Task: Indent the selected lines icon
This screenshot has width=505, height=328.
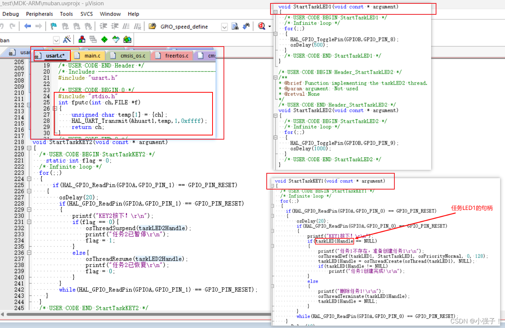Action: click(x=103, y=26)
